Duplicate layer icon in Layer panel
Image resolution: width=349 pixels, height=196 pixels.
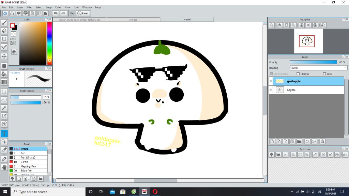(307, 141)
